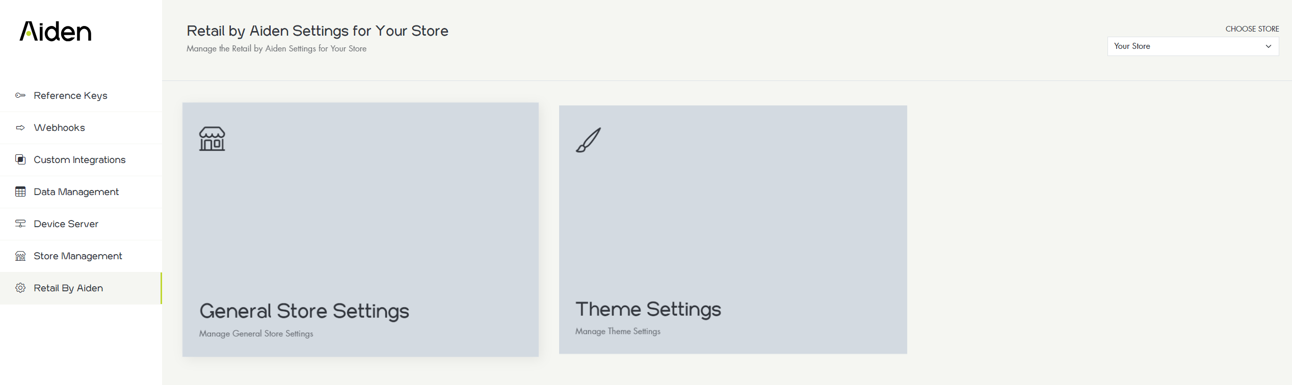Viewport: 1292px width, 385px height.
Task: Open the Device Server page
Action: pyautogui.click(x=66, y=224)
